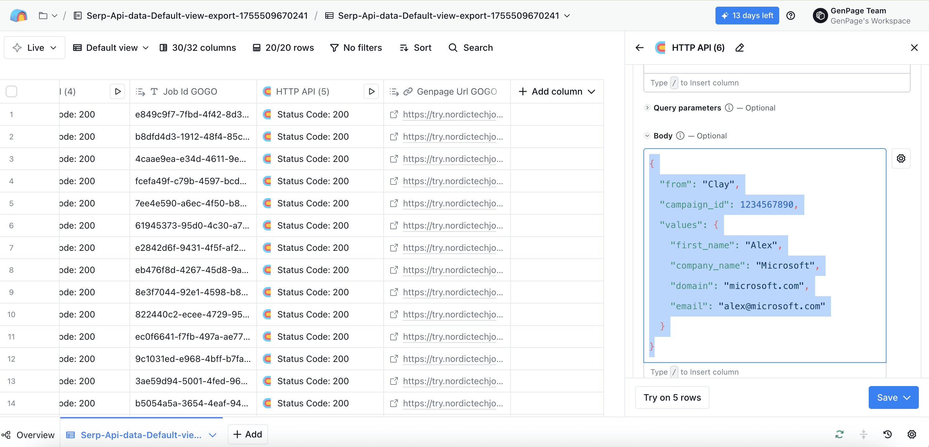Click the help question mark icon

click(x=791, y=16)
